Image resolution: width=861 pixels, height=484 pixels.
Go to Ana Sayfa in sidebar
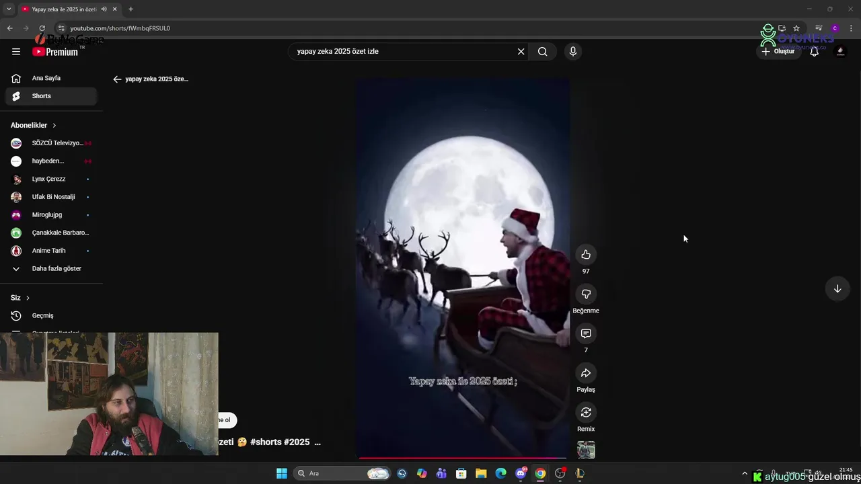point(51,78)
